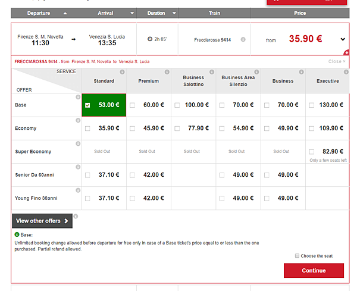The image size is (357, 291).
Task: Select Economy Standard 35.90 € fare
Action: click(x=87, y=129)
